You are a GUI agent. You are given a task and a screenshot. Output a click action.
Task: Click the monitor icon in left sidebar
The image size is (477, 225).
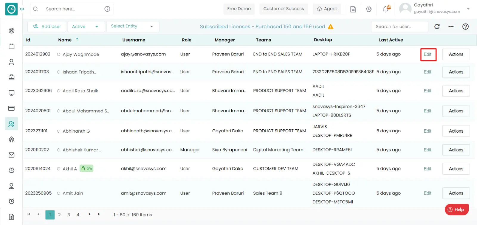point(11,93)
